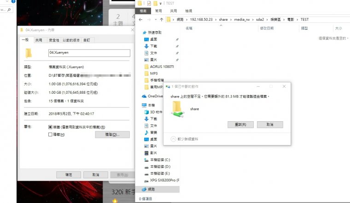350x203 pixels.
Task: Click media_rw in the address path
Action: pyautogui.click(x=242, y=19)
